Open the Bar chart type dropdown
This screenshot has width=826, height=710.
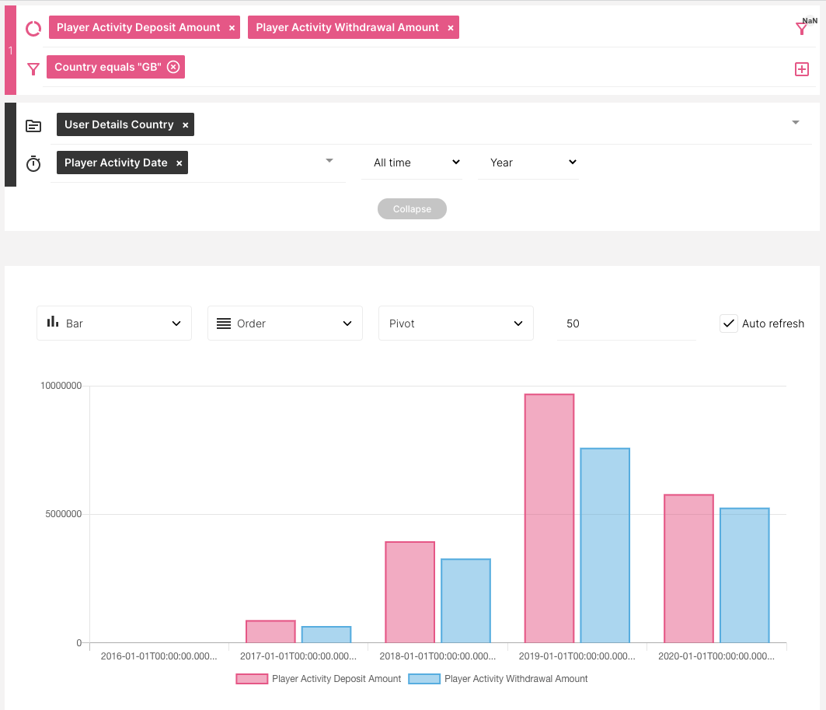114,324
